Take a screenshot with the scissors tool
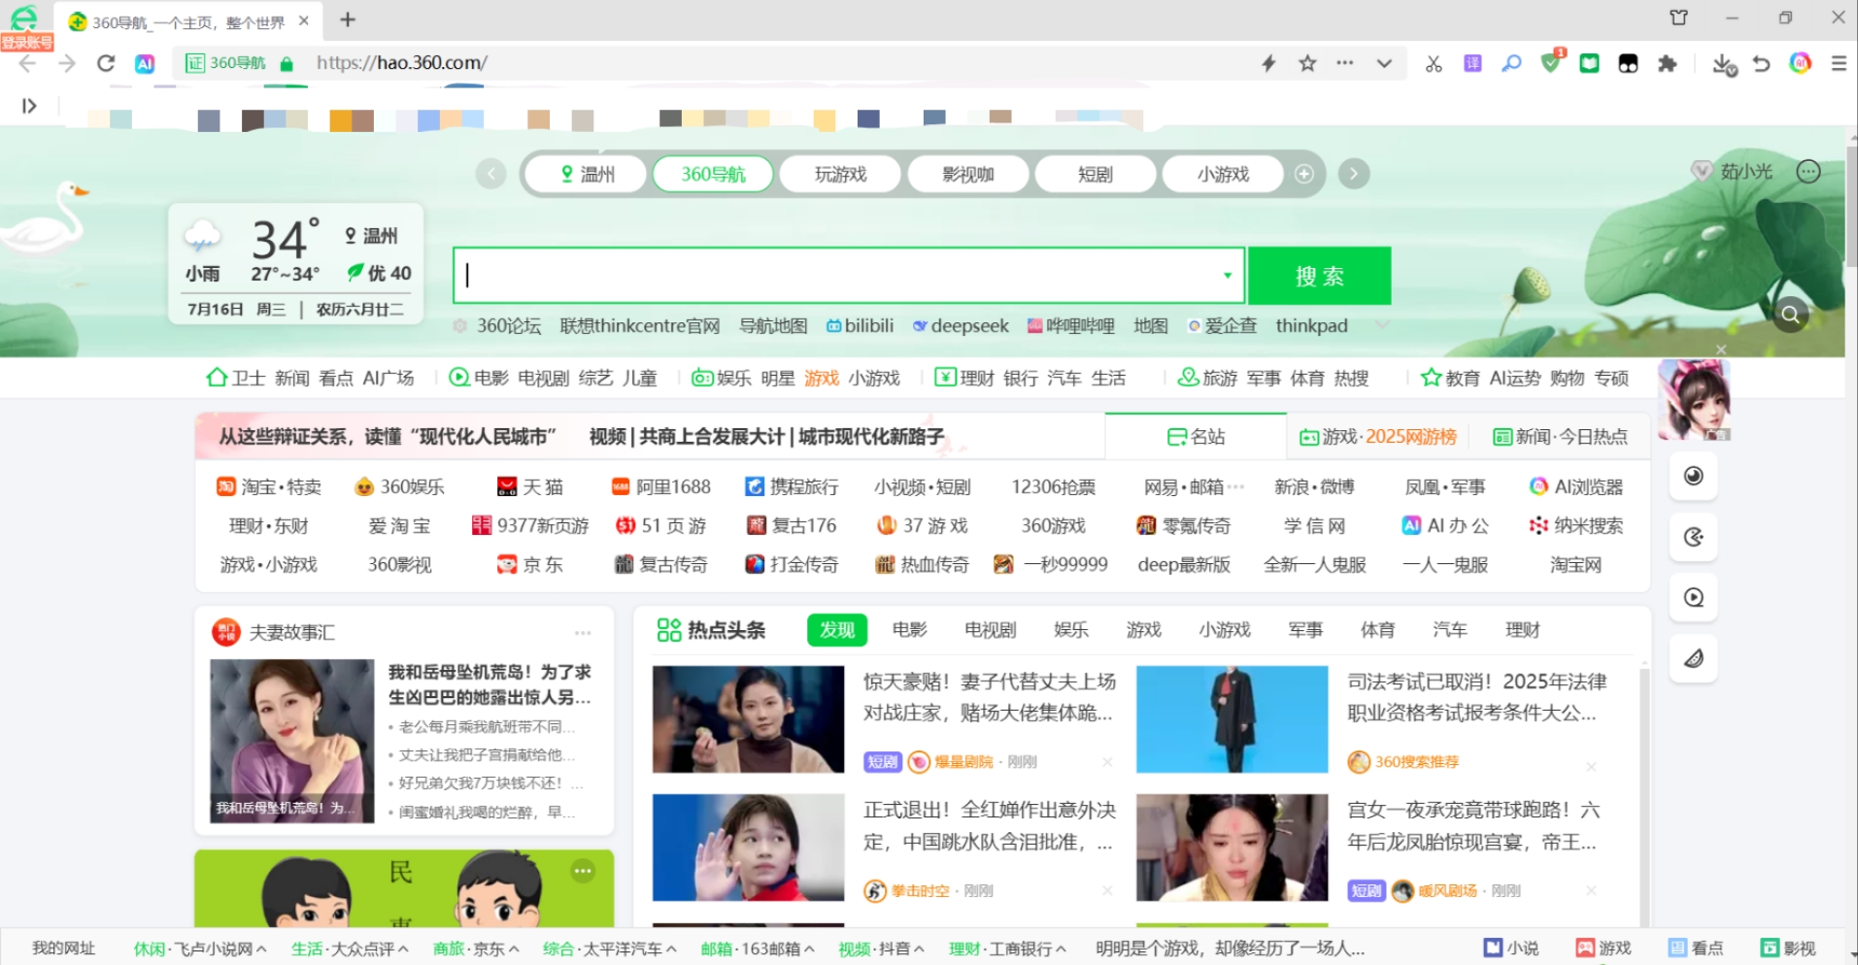Image resolution: width=1858 pixels, height=965 pixels. click(1434, 63)
